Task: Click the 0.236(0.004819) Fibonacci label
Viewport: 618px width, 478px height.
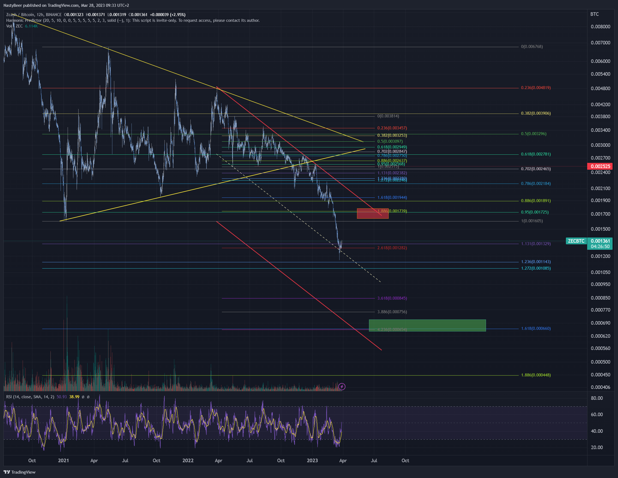Action: (x=536, y=88)
